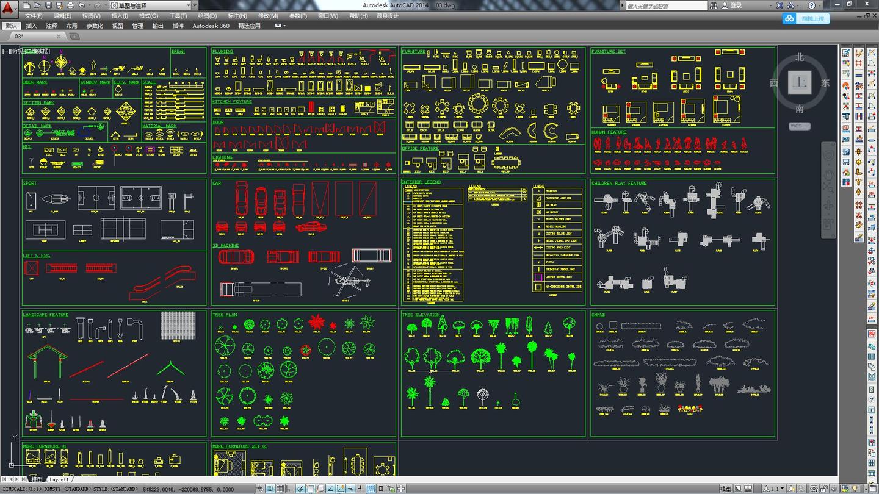879x494 pixels.
Task: Click 登录 to sign in
Action: [736, 5]
